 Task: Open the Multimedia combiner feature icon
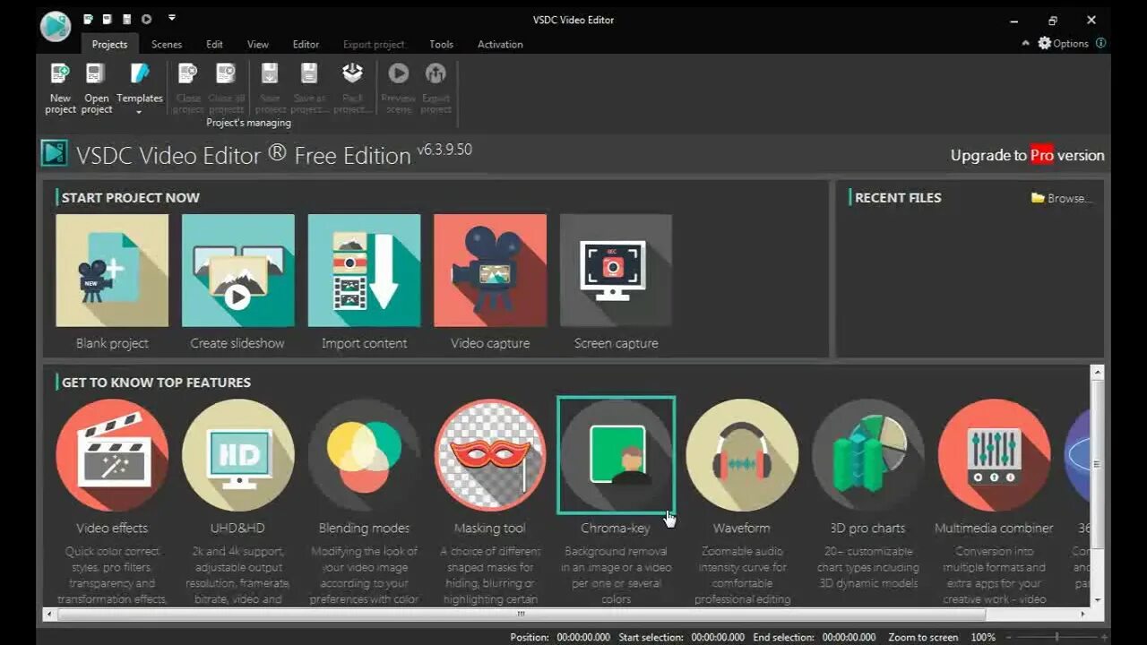(x=994, y=455)
